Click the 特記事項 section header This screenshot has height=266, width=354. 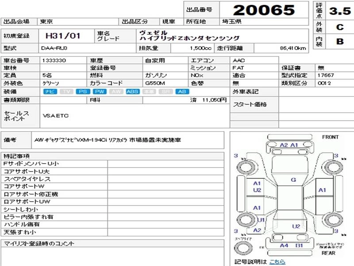(112, 156)
